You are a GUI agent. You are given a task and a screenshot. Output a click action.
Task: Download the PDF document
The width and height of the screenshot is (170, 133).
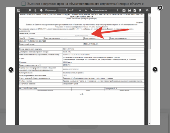[135, 10]
